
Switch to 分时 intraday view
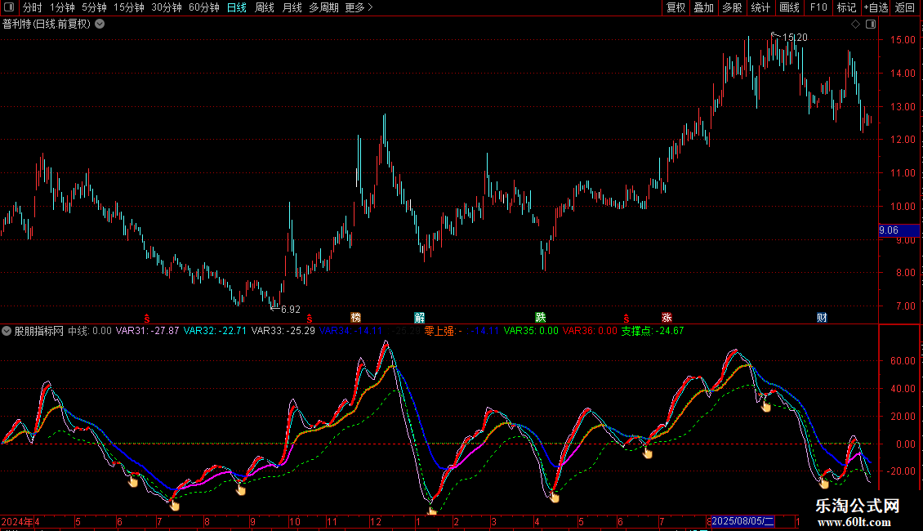tap(33, 7)
